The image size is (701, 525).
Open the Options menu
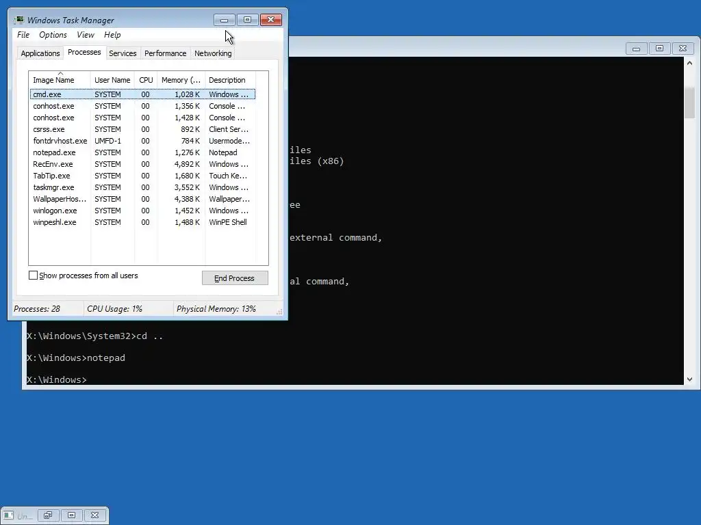53,35
